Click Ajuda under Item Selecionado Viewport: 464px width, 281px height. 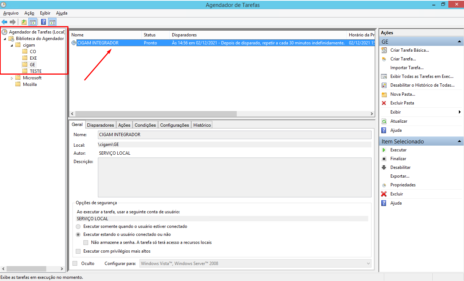tap(396, 203)
